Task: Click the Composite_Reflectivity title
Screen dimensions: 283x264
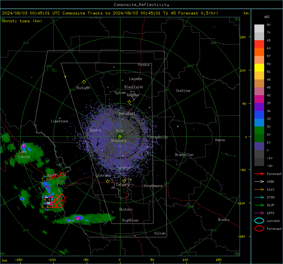Action: click(x=141, y=5)
